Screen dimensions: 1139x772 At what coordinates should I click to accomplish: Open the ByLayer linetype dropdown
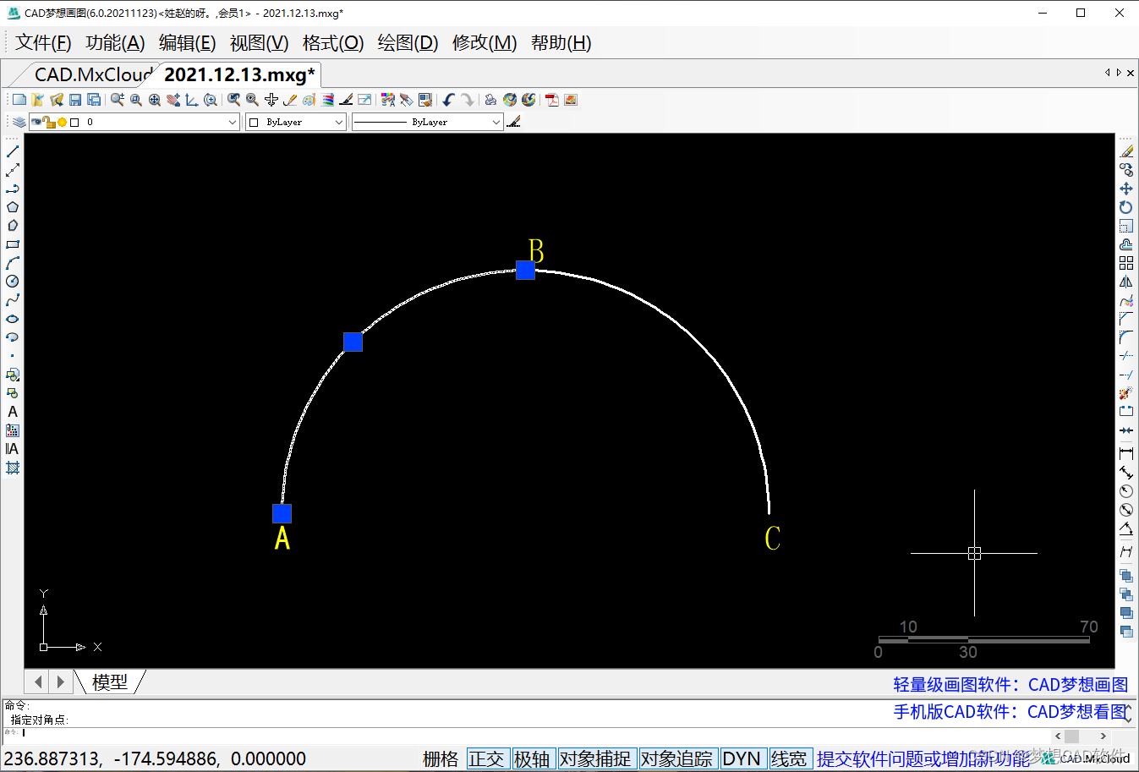pos(496,123)
